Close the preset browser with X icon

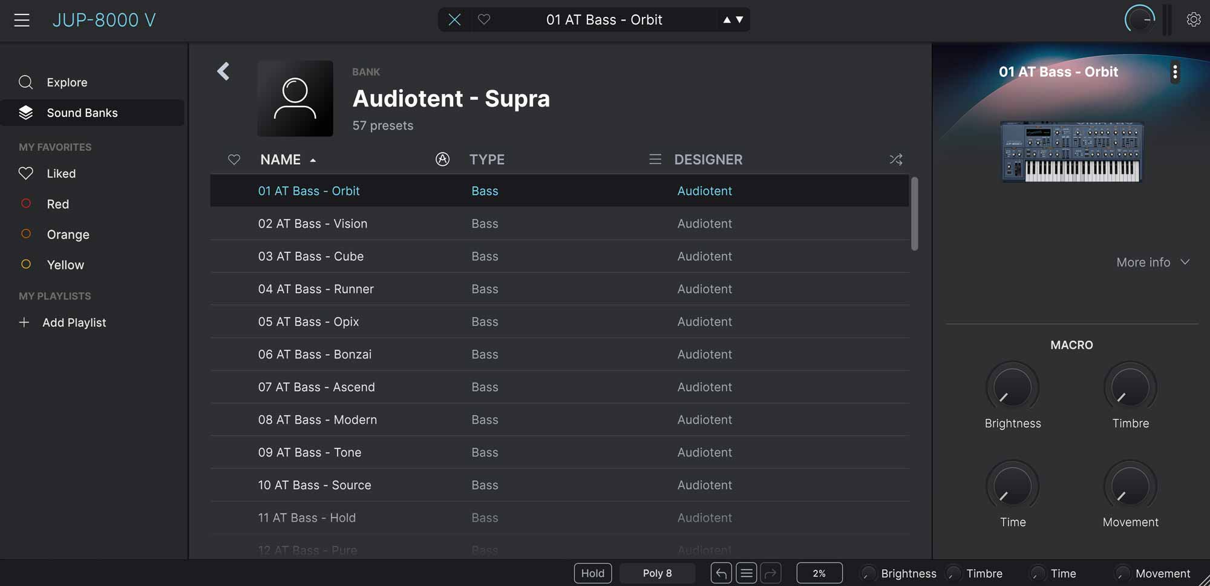click(454, 20)
